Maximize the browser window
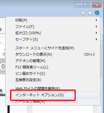This screenshot has height=113, width=104. point(88,5)
